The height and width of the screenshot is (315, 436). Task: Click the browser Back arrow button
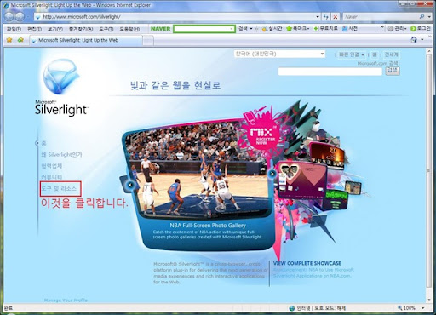pos(9,17)
